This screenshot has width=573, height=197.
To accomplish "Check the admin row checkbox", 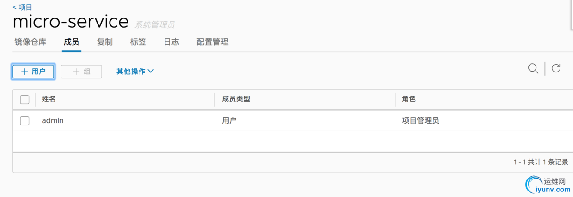I will pos(24,121).
